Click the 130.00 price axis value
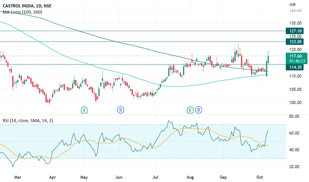This screenshot has width=309, height=182. coord(295,23)
